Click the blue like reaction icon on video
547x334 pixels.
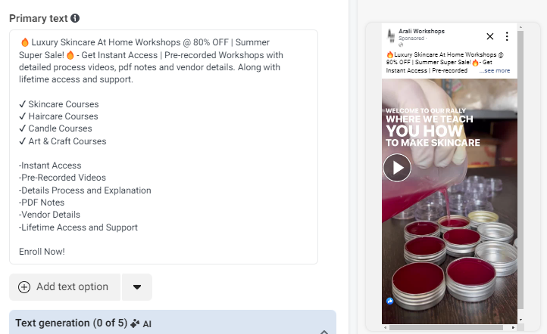pyautogui.click(x=390, y=301)
